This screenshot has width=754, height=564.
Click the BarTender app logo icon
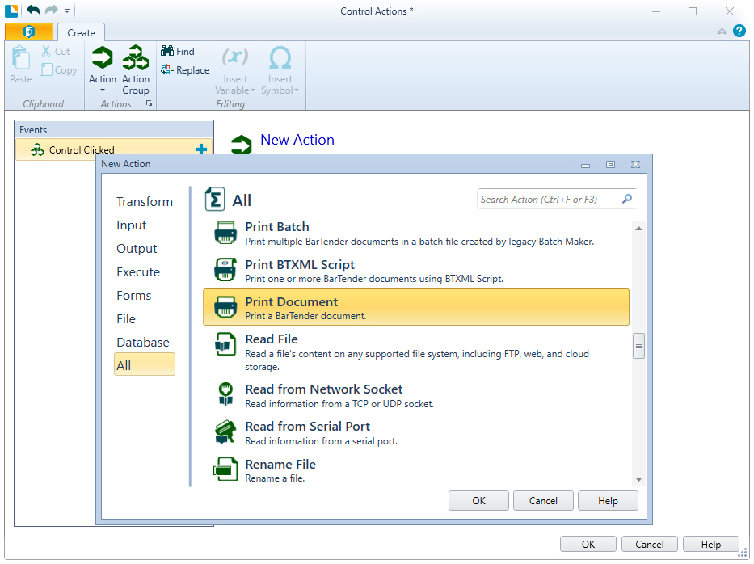pos(11,10)
